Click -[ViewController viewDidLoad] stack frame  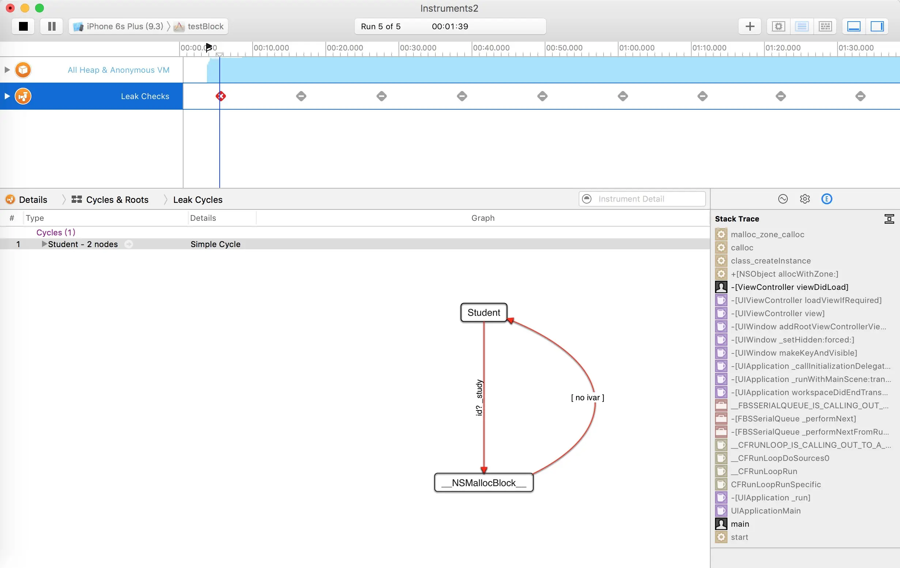tap(789, 287)
